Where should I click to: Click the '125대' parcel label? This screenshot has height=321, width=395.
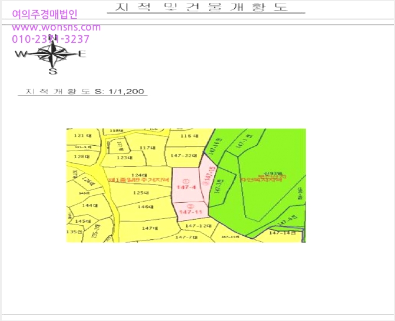(x=141, y=193)
